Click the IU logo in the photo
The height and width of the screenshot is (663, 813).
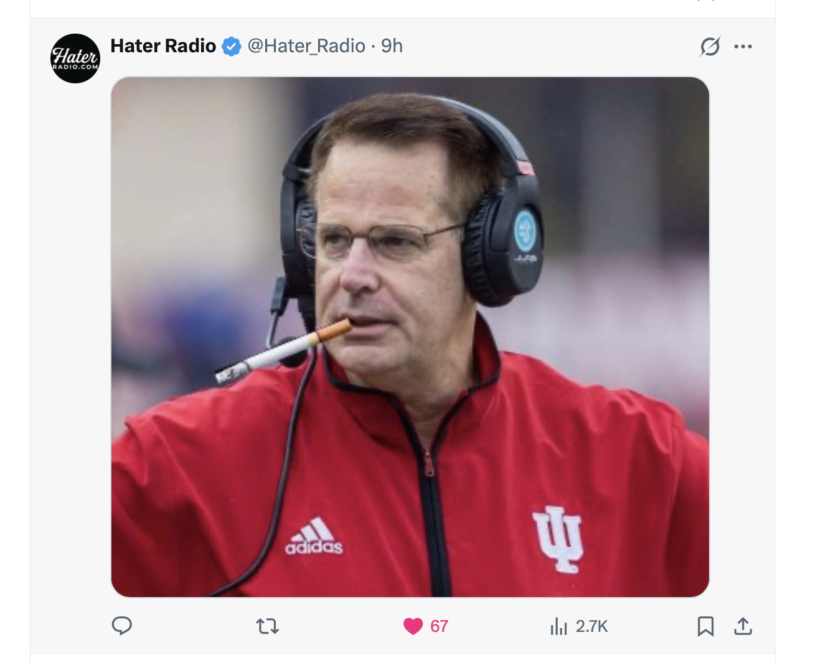[558, 539]
